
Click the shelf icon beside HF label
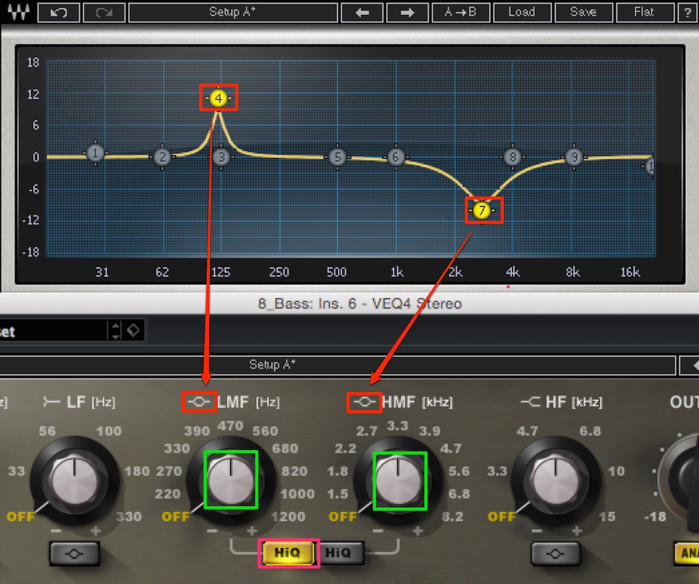pyautogui.click(x=530, y=402)
